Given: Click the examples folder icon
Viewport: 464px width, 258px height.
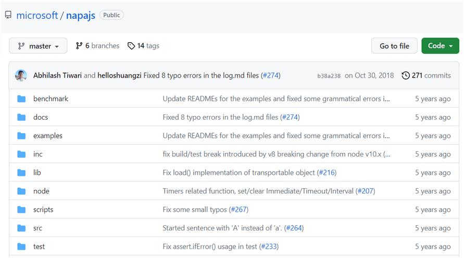Looking at the screenshot, I should coord(21,136).
